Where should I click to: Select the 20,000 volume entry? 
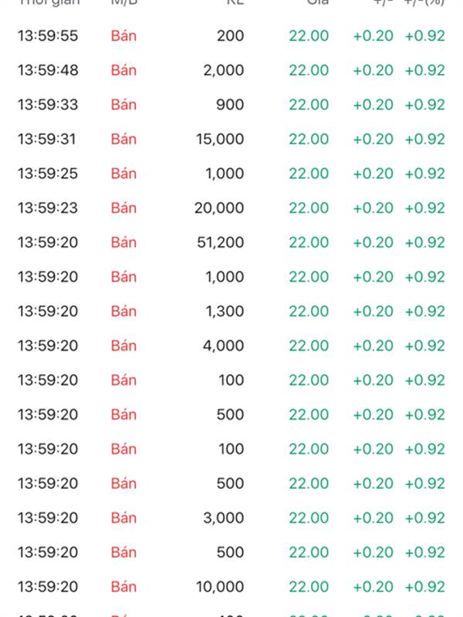coord(220,208)
